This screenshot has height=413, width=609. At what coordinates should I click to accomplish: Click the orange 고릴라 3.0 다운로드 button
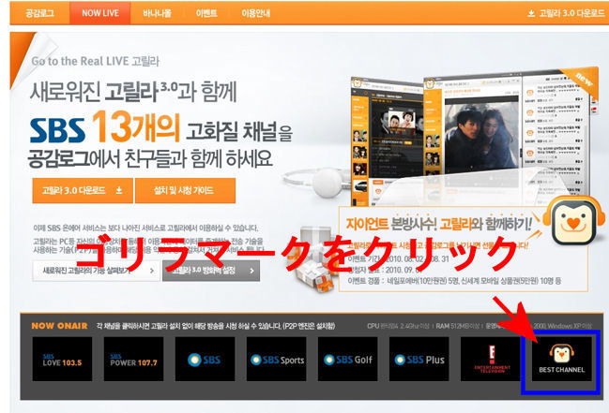click(x=83, y=190)
